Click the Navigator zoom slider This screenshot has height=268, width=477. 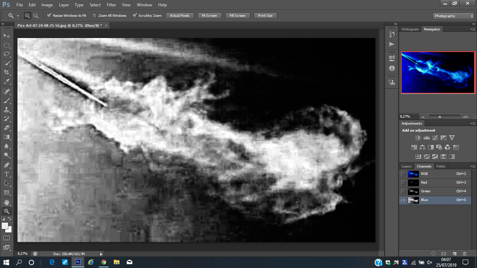tap(440, 117)
